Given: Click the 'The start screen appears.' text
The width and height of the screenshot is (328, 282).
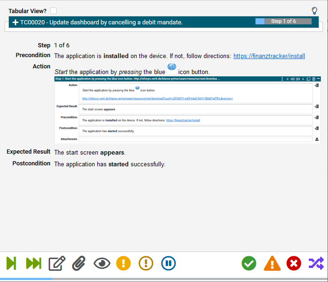Looking at the screenshot, I should point(90,153).
